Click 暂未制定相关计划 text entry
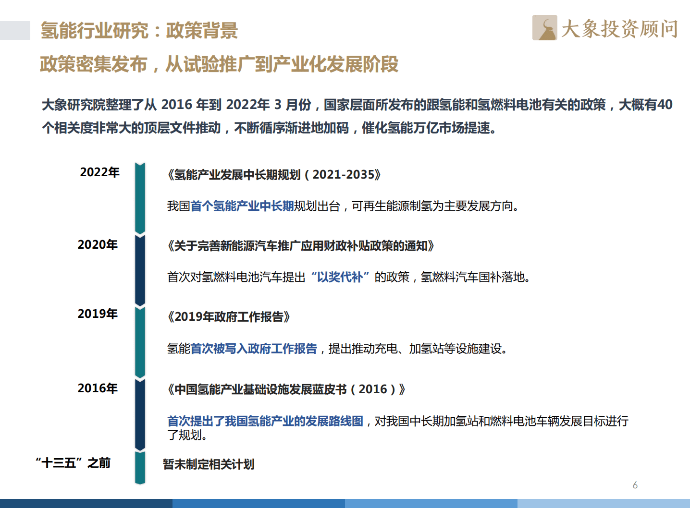This screenshot has width=690, height=508. (209, 465)
